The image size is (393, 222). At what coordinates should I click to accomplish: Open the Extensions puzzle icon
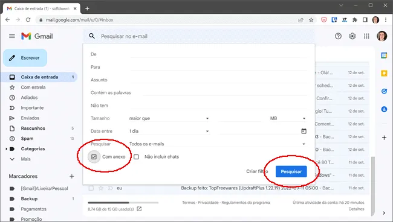click(x=355, y=20)
